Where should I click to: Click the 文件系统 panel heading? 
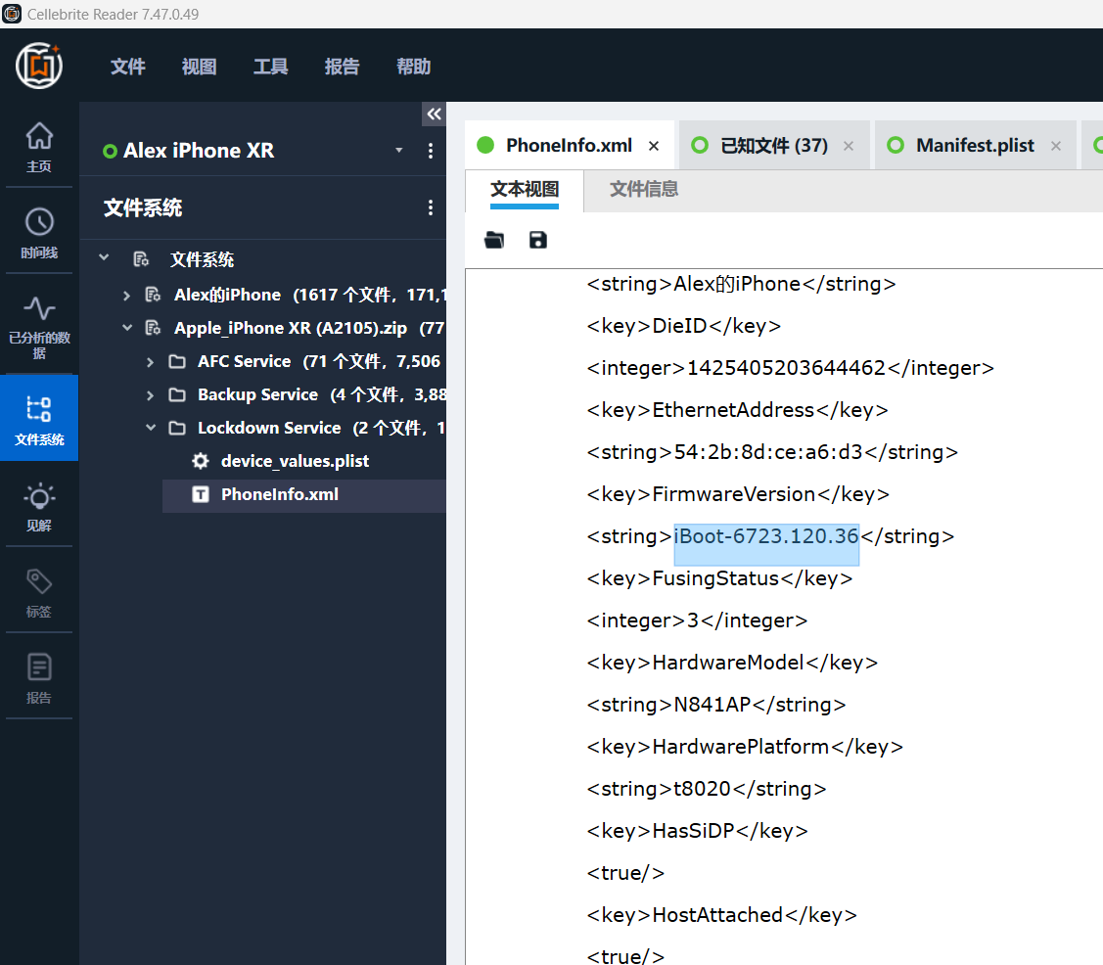(x=143, y=207)
